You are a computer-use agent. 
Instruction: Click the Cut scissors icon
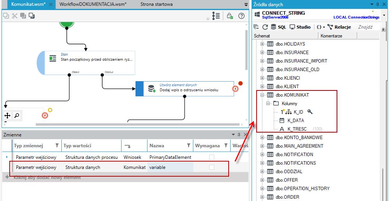(15, 16)
